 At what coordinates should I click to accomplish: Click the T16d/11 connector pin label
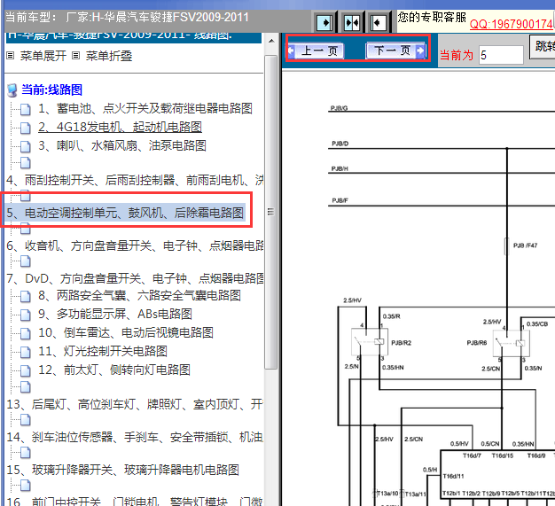pos(453,476)
